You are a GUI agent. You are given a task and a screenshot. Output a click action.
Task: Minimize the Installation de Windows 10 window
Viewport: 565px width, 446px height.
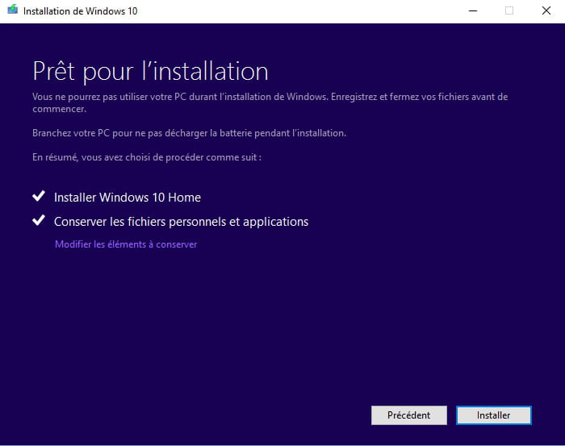pos(473,10)
